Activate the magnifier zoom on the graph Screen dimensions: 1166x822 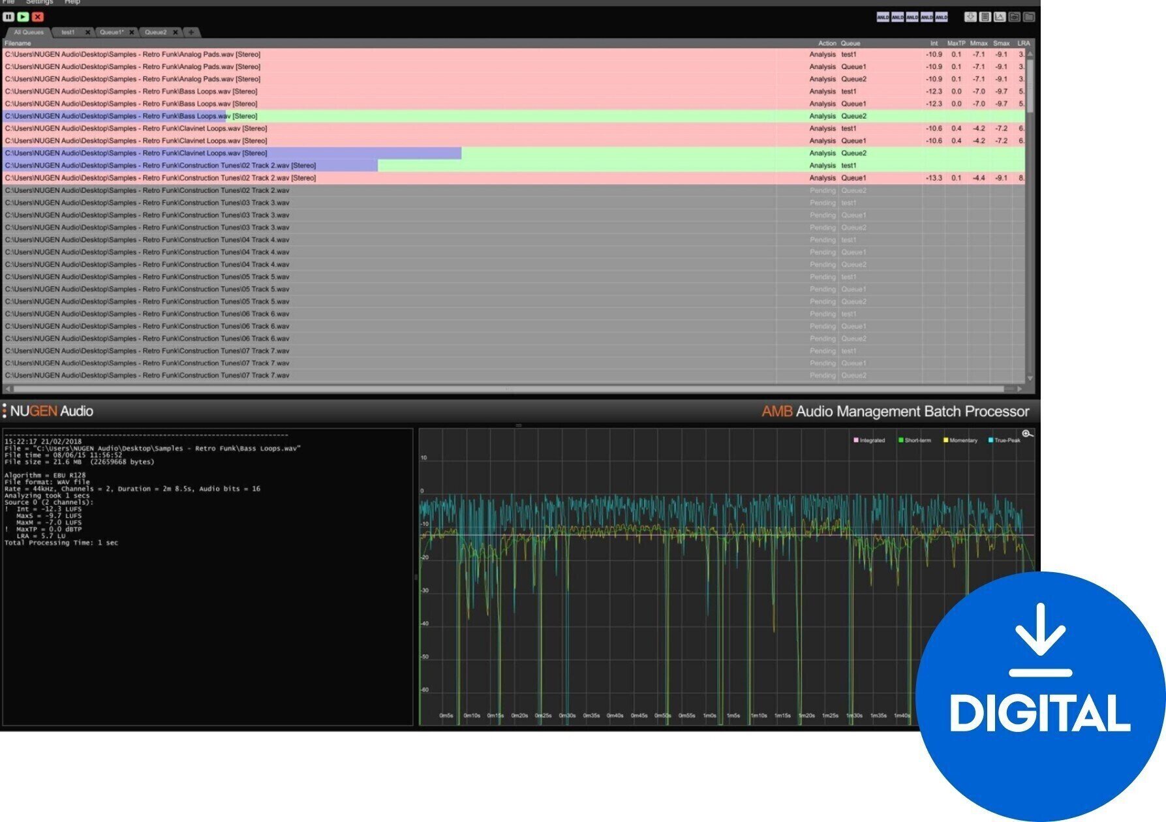[1026, 433]
